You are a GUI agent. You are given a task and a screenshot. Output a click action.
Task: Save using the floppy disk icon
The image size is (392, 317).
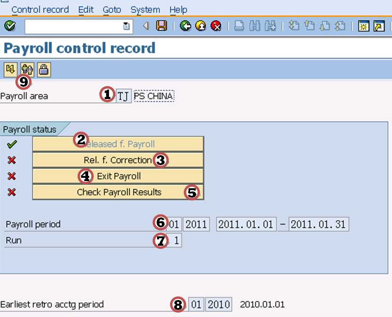[x=161, y=26]
